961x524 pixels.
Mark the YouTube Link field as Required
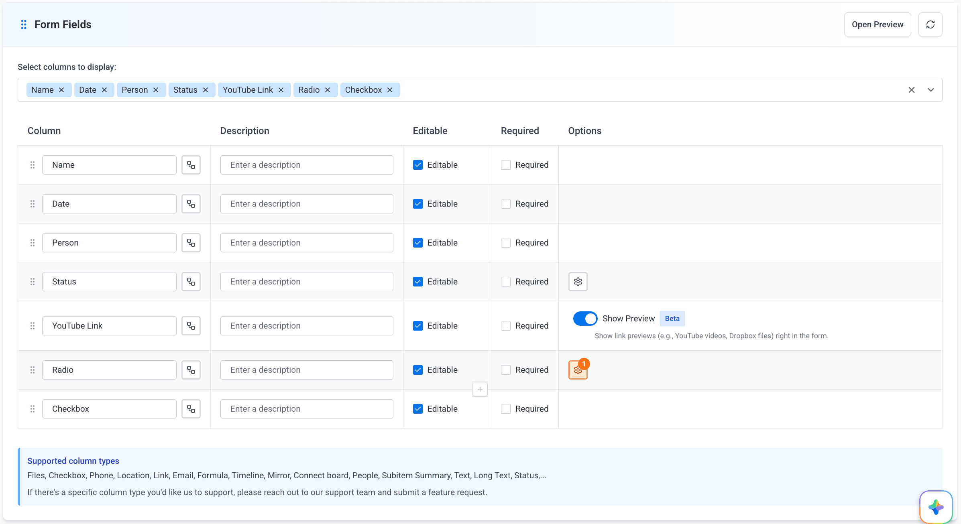[506, 326]
